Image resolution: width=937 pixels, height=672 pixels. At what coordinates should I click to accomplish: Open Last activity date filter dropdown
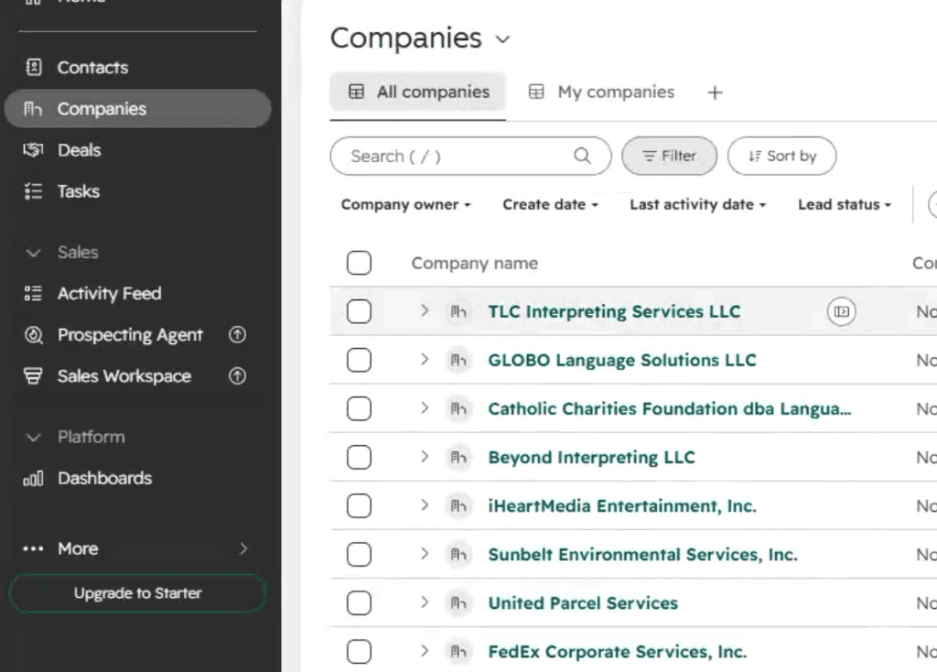(698, 204)
